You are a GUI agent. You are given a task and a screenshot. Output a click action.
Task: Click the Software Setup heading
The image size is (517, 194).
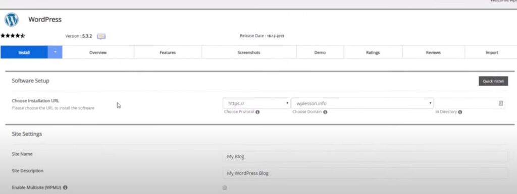tap(30, 81)
